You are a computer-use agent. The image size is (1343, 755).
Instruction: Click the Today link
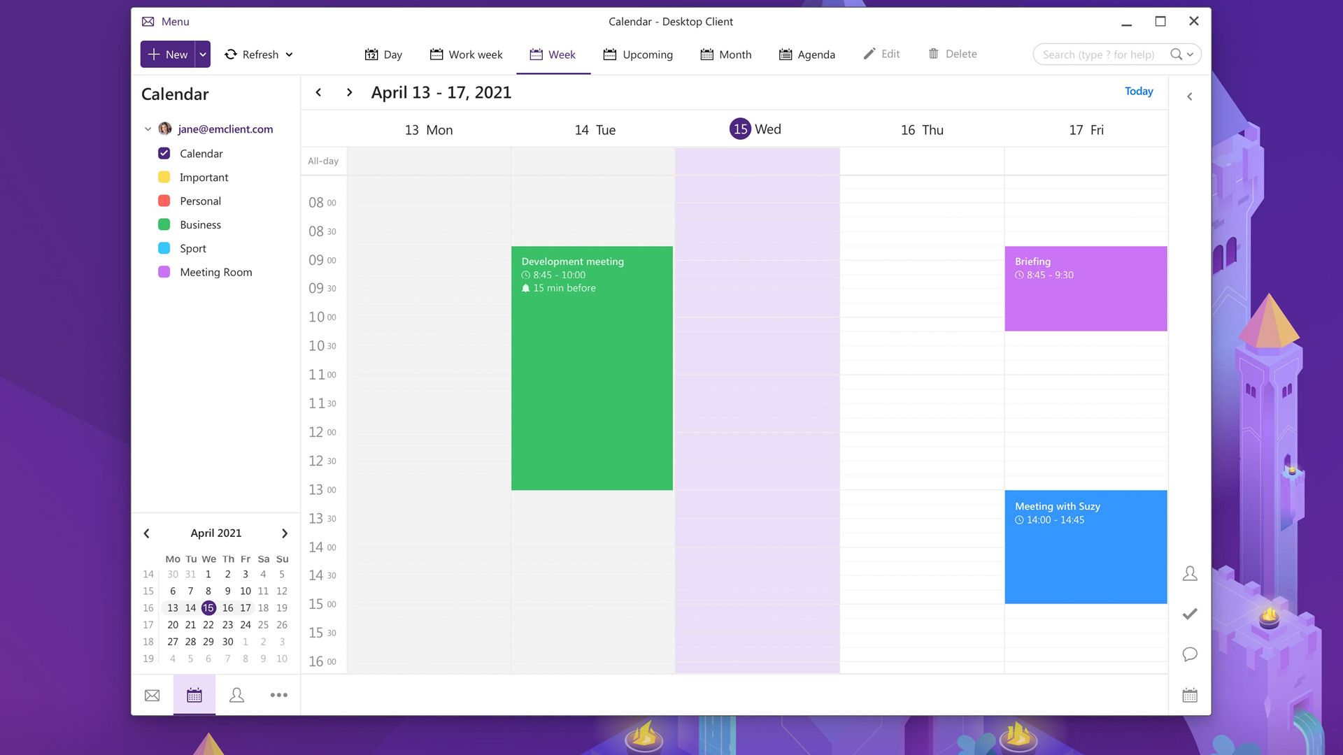tap(1138, 92)
